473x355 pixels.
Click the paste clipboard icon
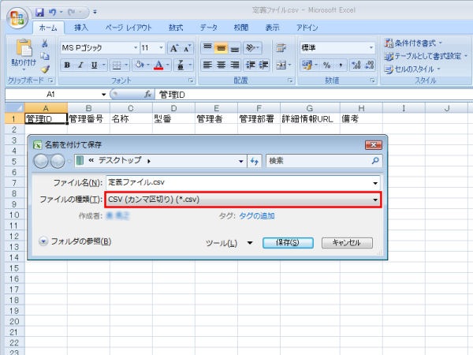(x=23, y=50)
